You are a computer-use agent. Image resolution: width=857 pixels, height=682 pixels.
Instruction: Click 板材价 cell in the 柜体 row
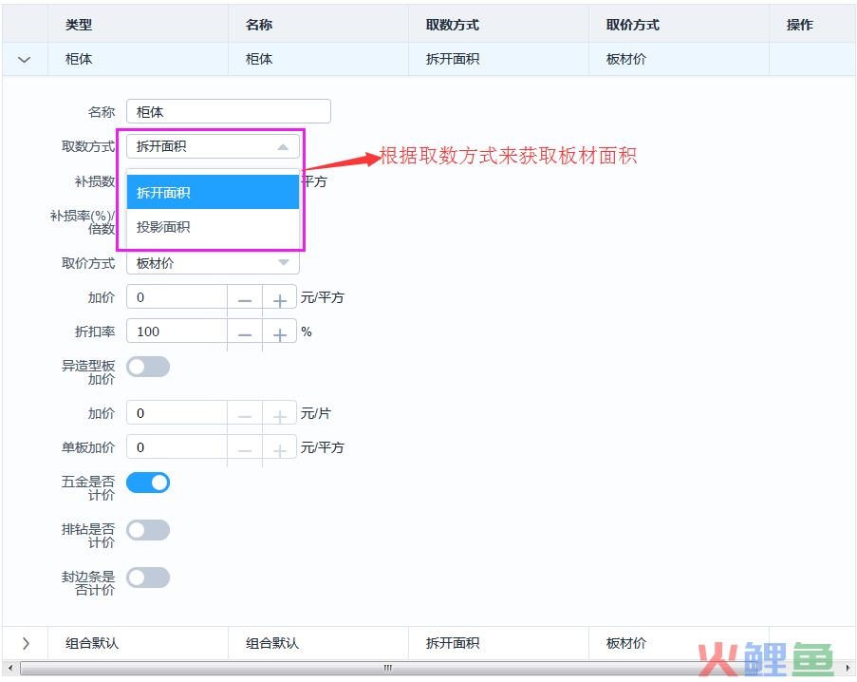tap(679, 59)
